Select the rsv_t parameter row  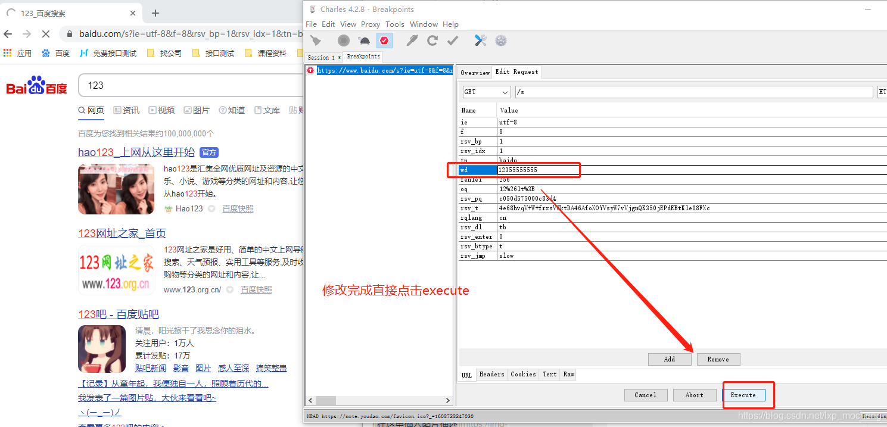tap(673, 208)
